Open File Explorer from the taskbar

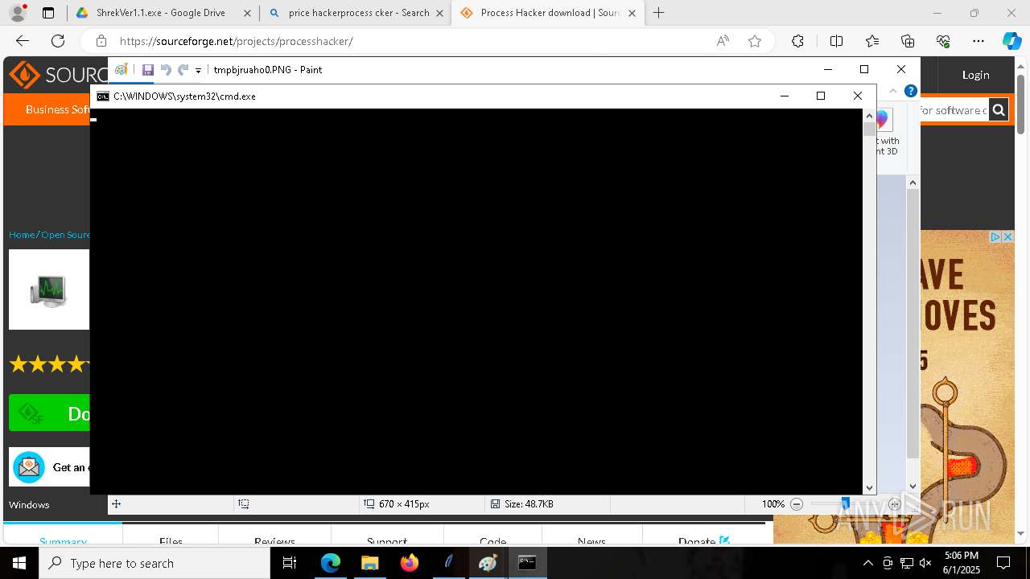pyautogui.click(x=369, y=563)
